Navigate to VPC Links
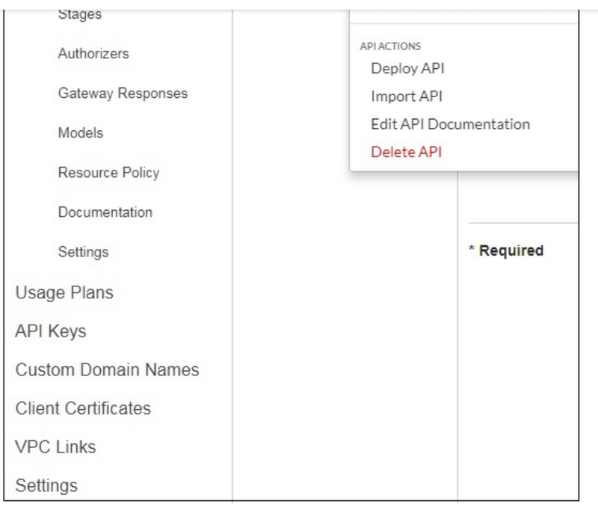Image resolution: width=598 pixels, height=519 pixels. pos(55,447)
